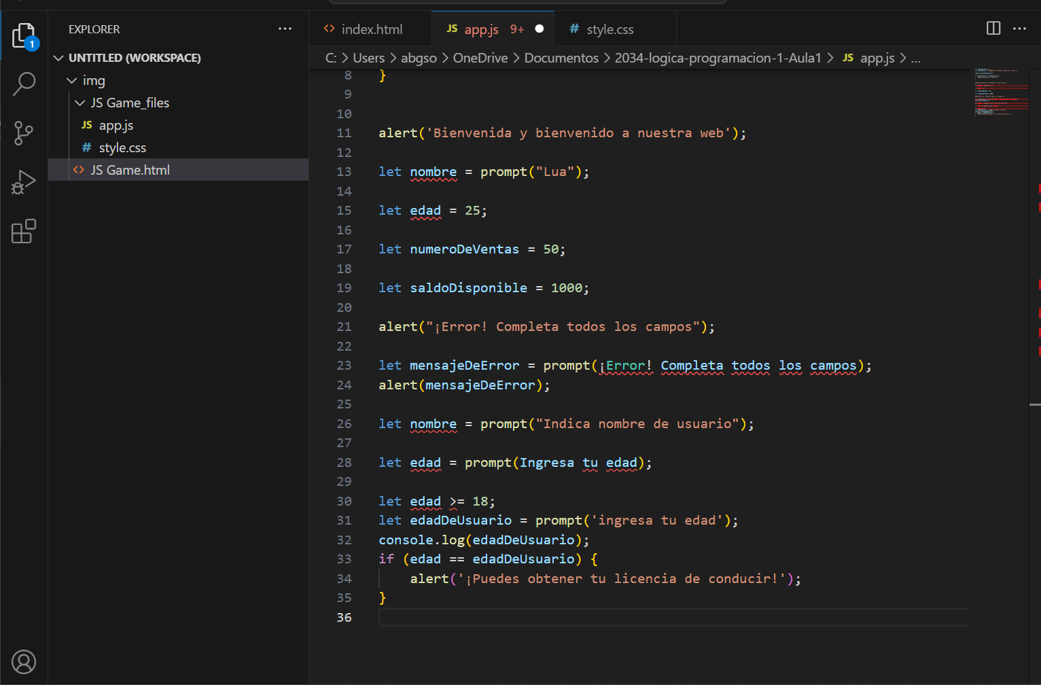
Task: Switch to the app.js tab
Action: (x=493, y=29)
